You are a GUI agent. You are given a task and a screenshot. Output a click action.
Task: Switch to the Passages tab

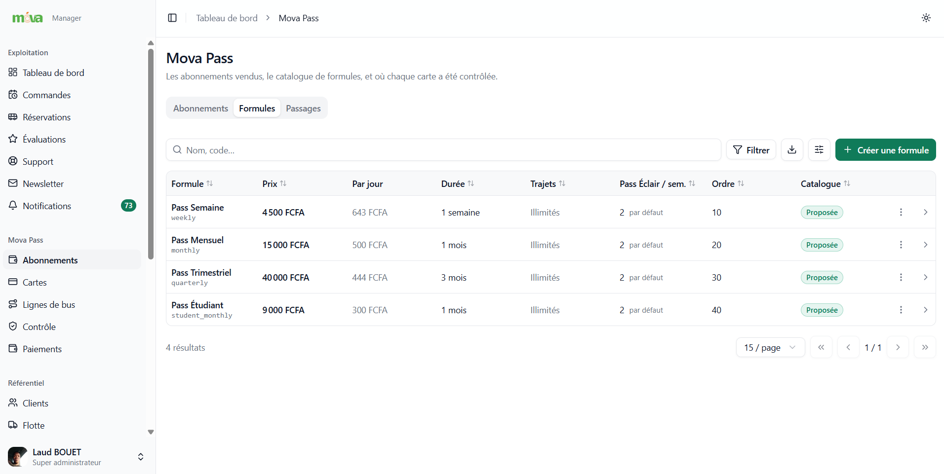pos(303,108)
